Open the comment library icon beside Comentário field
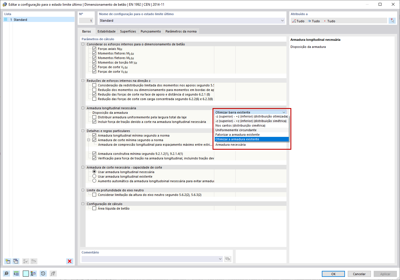 tap(228, 259)
